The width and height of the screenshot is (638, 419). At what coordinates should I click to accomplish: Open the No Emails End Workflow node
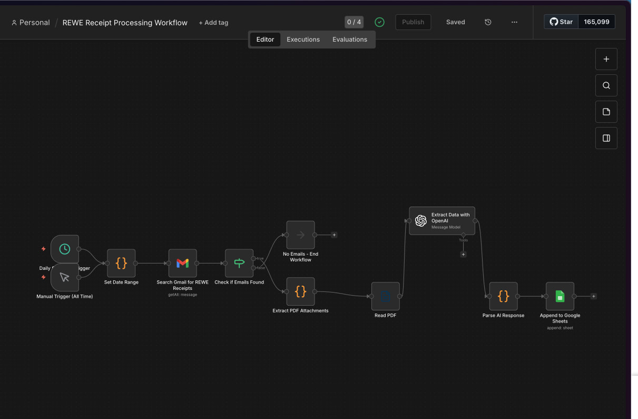click(300, 235)
